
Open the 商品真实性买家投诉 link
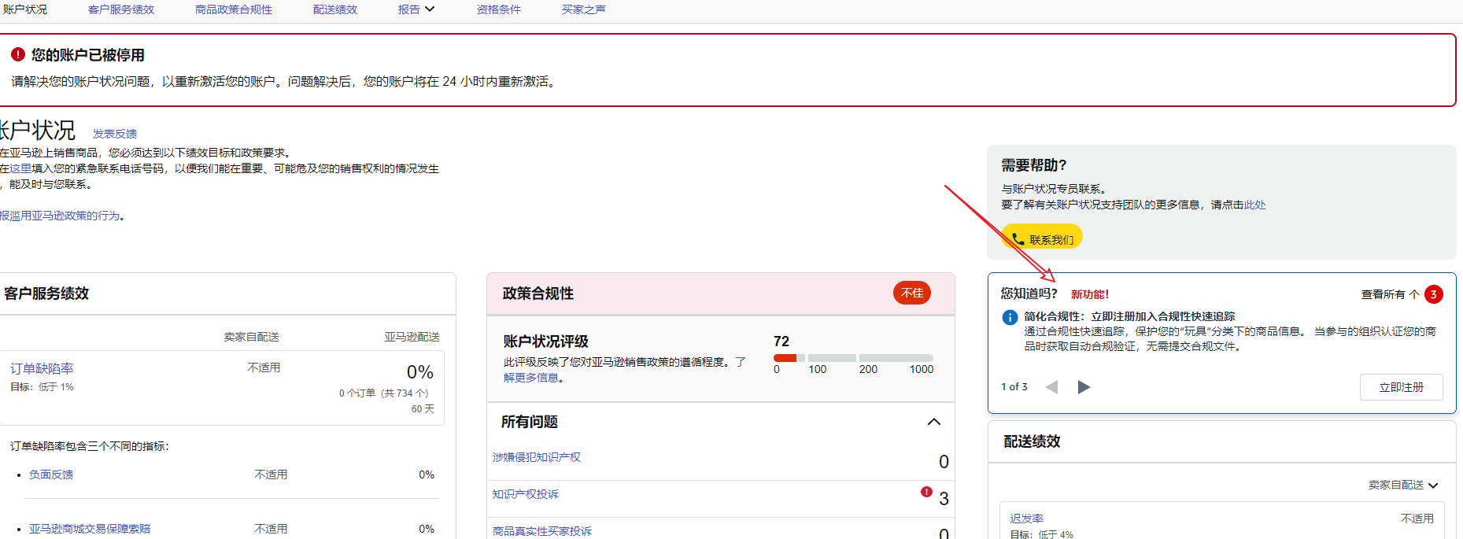pyautogui.click(x=542, y=531)
